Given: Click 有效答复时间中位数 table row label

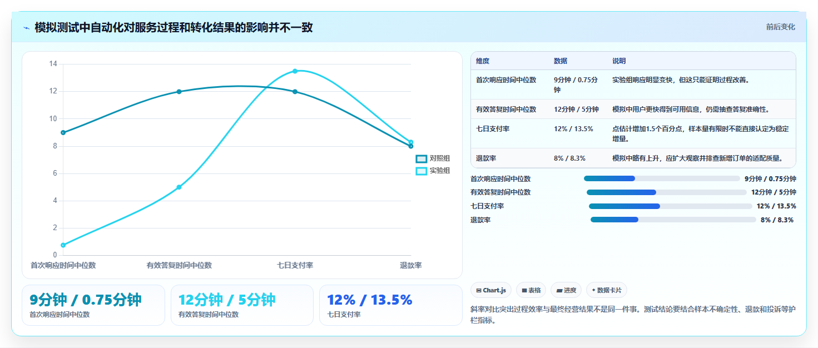Looking at the screenshot, I should [506, 110].
